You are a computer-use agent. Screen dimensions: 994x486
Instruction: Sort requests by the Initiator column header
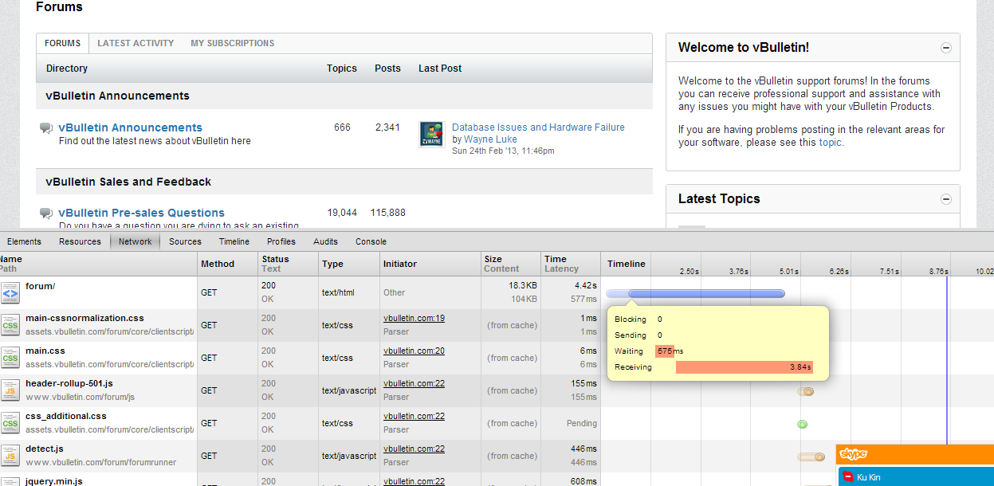point(430,264)
